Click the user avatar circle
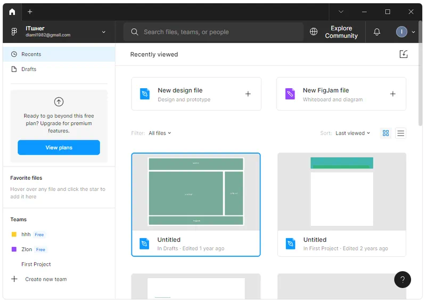The height and width of the screenshot is (302, 426). 402,32
